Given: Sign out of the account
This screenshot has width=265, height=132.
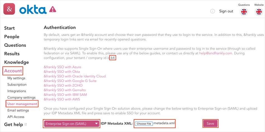Looking at the screenshot, I should pyautogui.click(x=226, y=11).
